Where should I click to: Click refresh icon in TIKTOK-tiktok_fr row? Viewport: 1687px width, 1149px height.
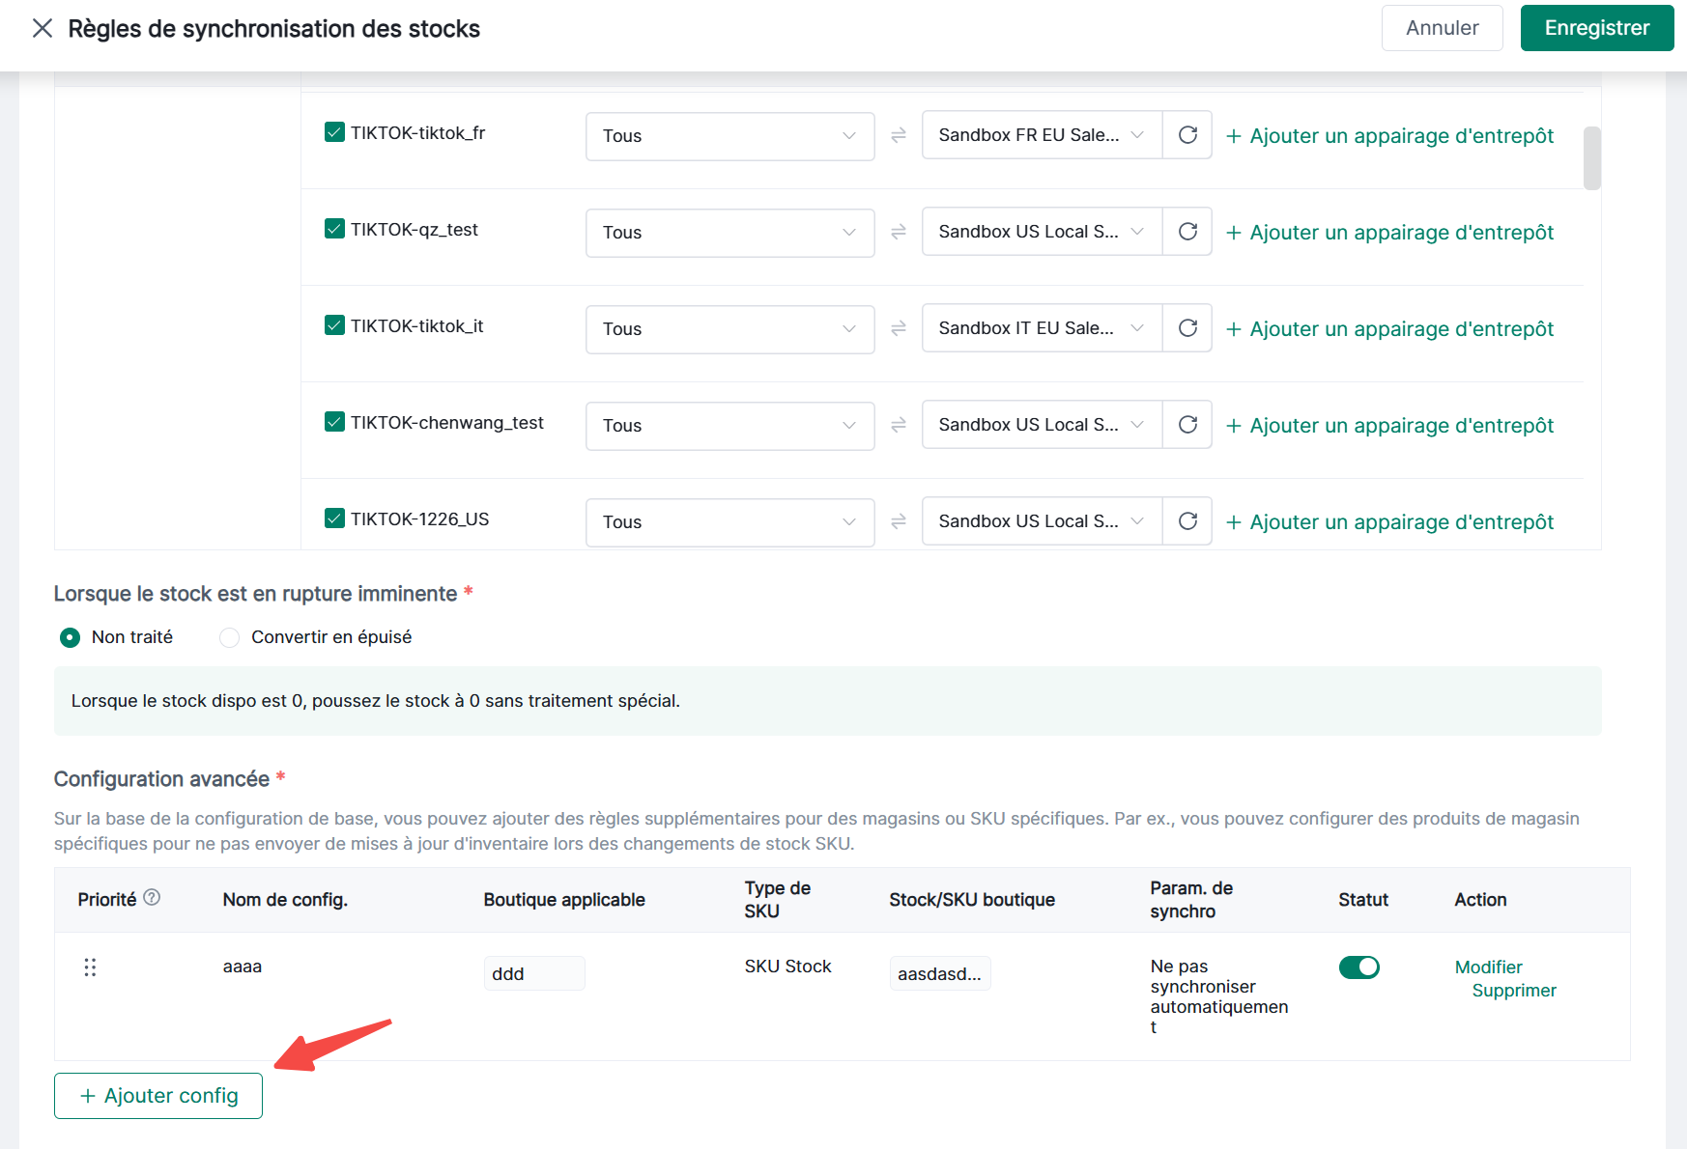point(1187,135)
